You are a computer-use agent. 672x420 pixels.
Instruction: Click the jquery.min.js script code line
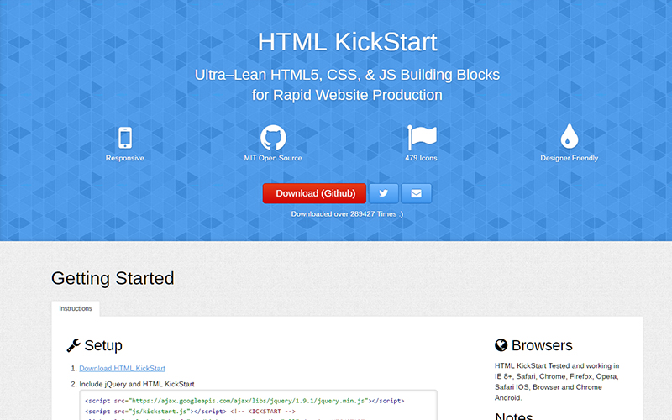(244, 401)
